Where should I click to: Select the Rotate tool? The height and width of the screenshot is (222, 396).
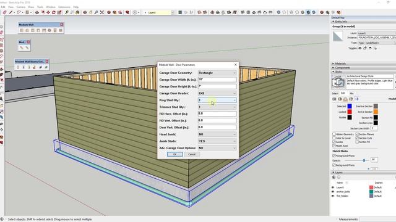54,12
